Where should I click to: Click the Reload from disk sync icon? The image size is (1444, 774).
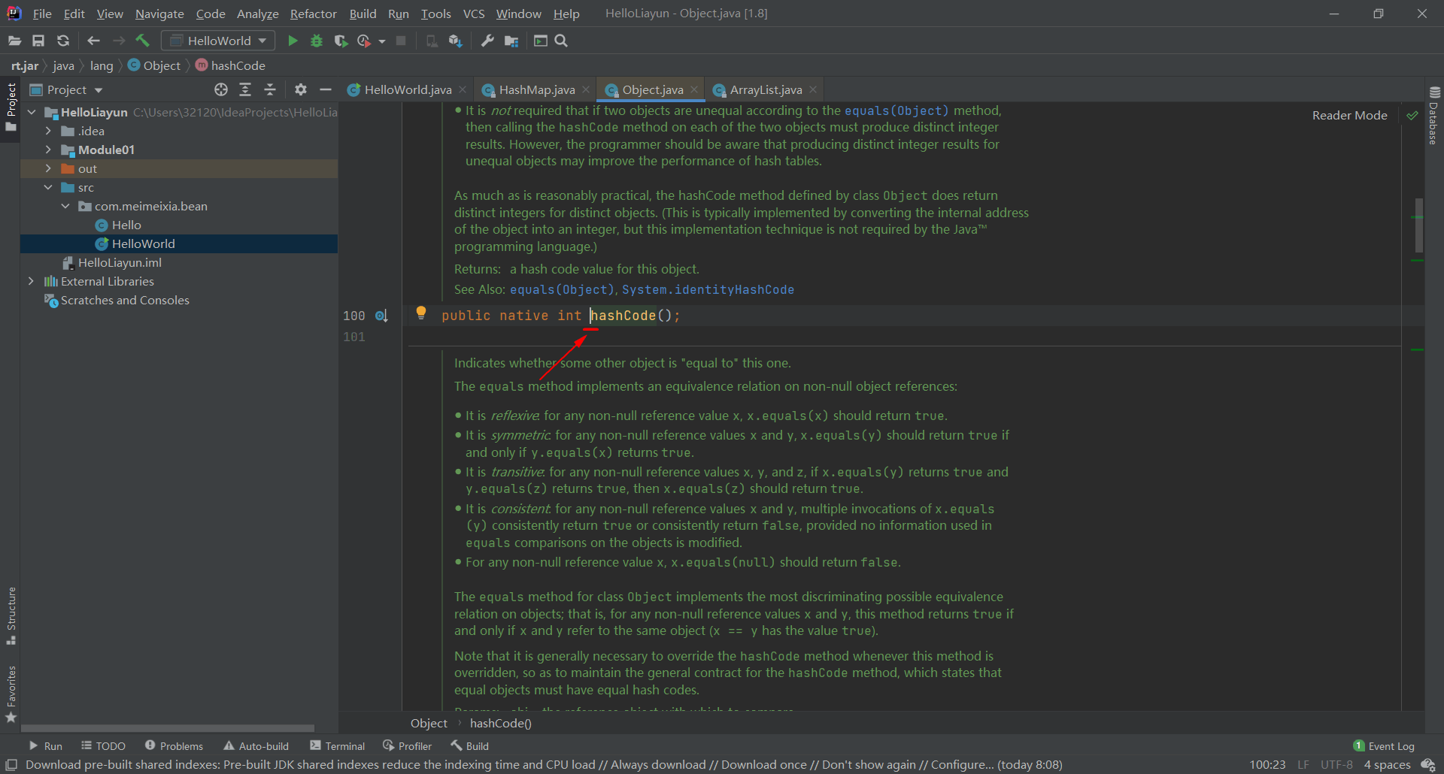[x=63, y=41]
